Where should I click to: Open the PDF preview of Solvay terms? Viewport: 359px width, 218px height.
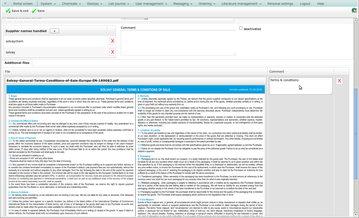[136, 150]
